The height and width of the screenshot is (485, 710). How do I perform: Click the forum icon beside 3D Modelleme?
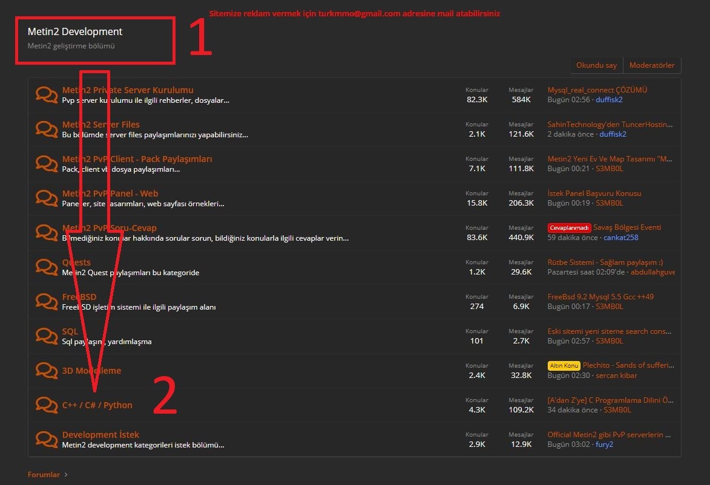click(47, 370)
